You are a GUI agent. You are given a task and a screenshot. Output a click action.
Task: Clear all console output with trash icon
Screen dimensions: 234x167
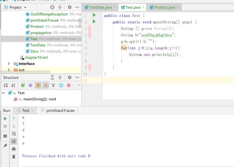coord(14,157)
